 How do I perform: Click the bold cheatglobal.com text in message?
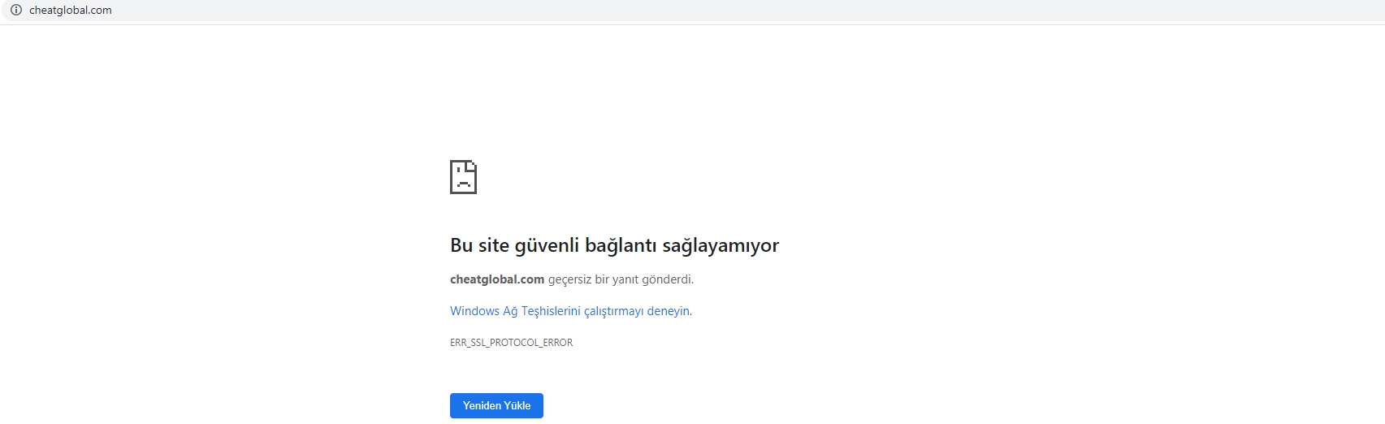[497, 279]
